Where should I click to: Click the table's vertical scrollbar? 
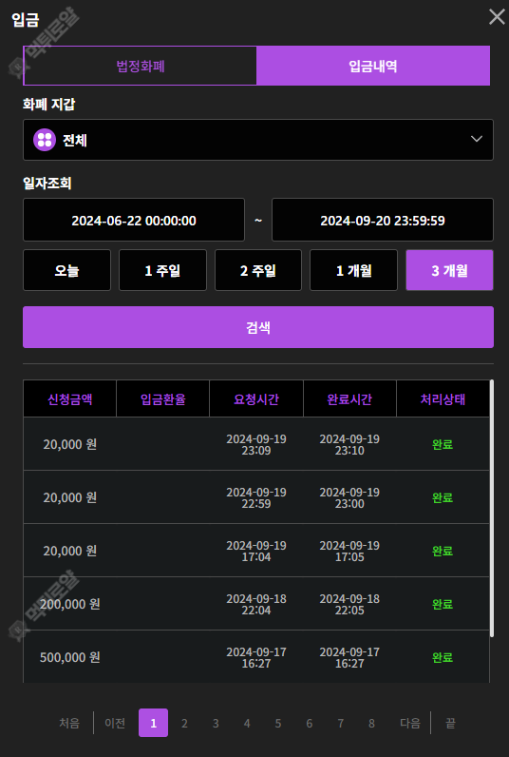point(492,509)
